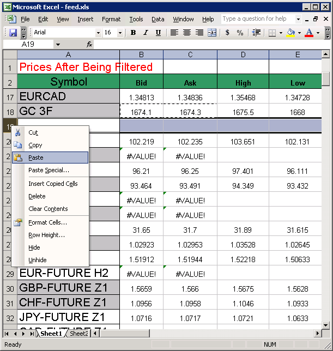Screen dimensions: 333x351
Task: Restore the workbook window button in menu bar
Action: 316,19
